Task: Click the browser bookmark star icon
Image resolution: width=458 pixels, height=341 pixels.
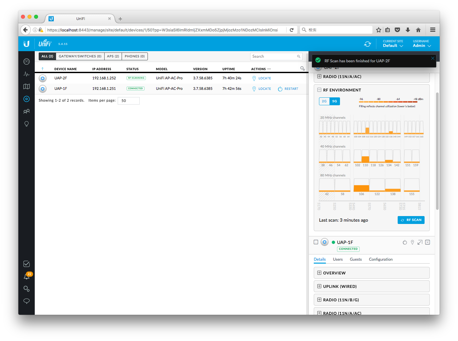Action: [x=379, y=30]
